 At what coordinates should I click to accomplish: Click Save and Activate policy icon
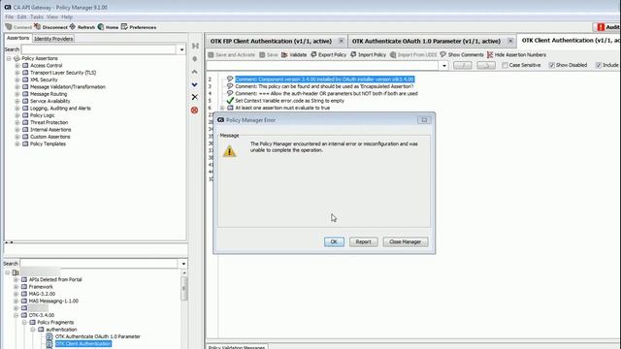click(x=212, y=54)
